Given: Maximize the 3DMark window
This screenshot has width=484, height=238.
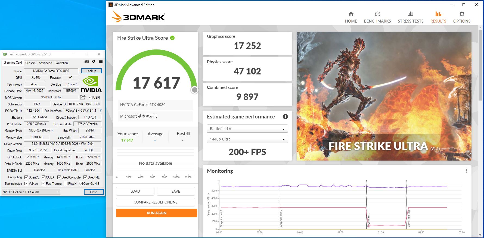Looking at the screenshot, I should [464, 5].
